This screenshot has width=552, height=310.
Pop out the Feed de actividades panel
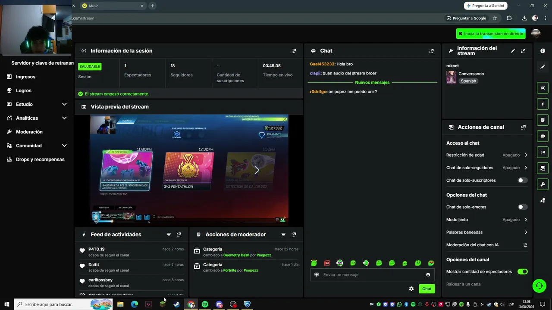[x=179, y=235]
